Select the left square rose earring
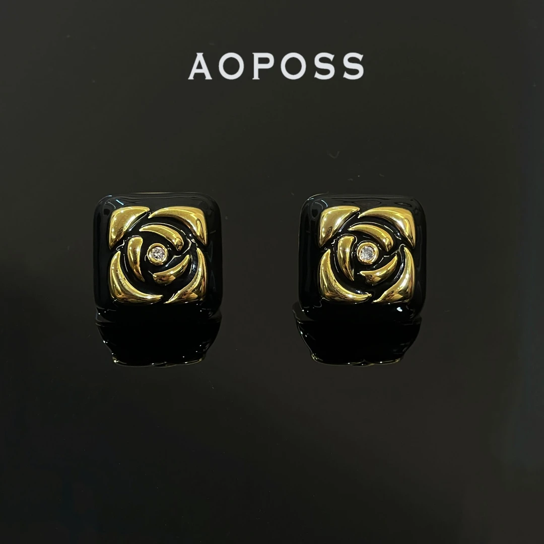 158,252
